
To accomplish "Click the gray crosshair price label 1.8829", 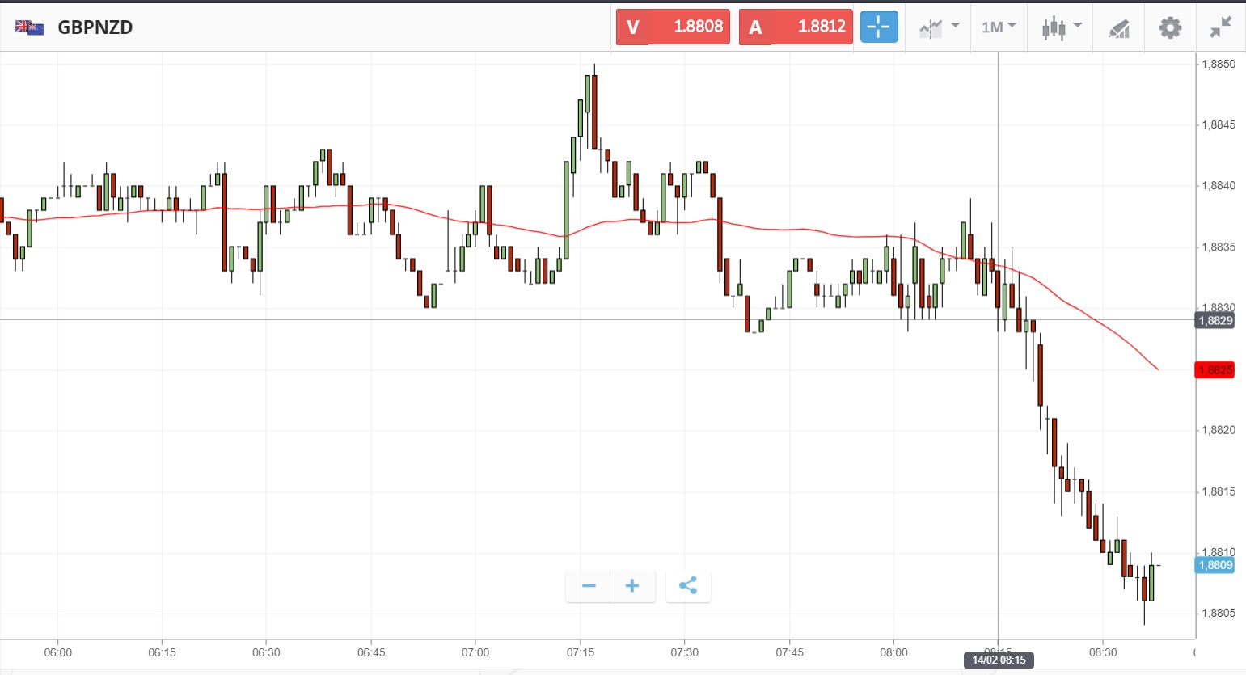I will [x=1214, y=320].
